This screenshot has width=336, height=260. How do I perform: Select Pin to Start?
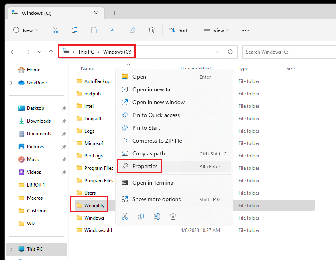coord(174,128)
